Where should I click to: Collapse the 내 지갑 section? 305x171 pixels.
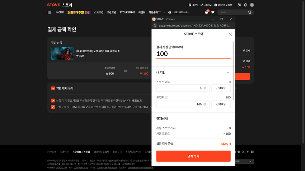228,73
